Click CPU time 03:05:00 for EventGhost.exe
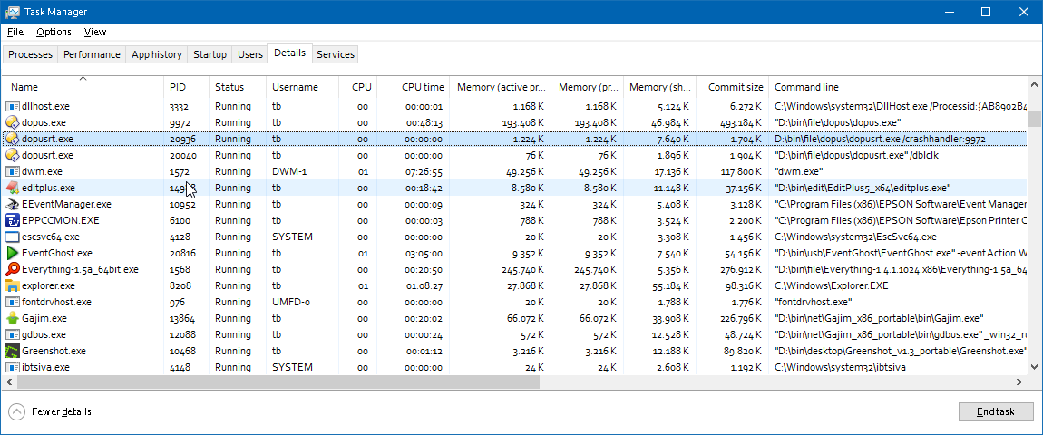1043x435 pixels. [x=424, y=254]
